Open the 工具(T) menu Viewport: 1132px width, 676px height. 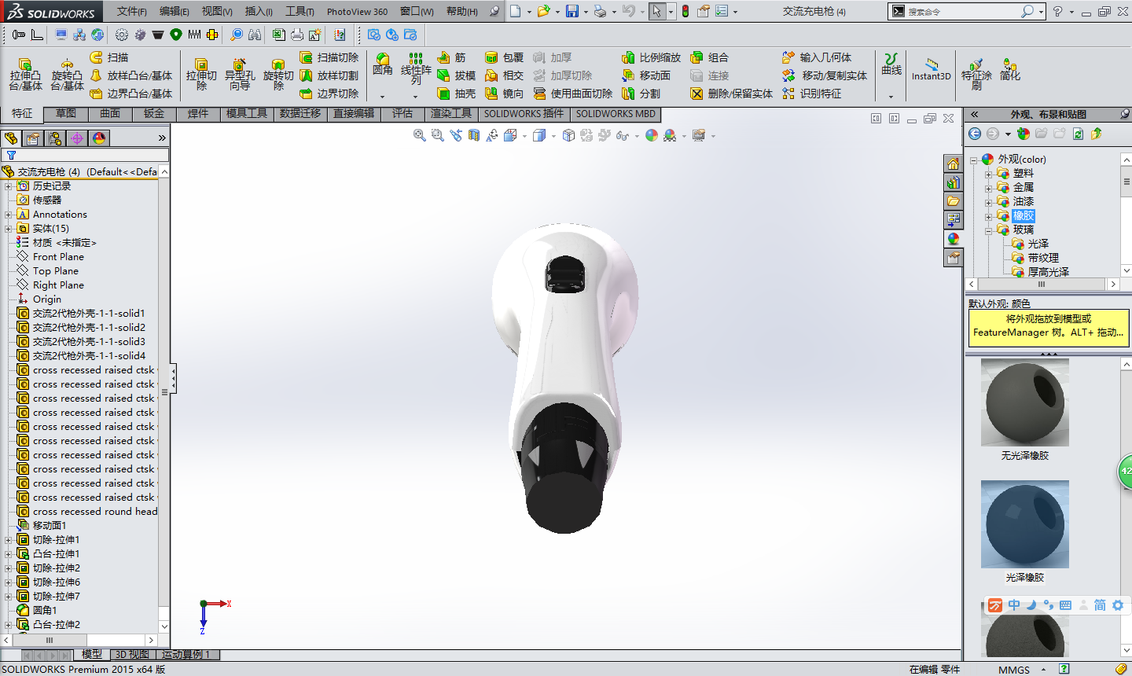pyautogui.click(x=300, y=11)
